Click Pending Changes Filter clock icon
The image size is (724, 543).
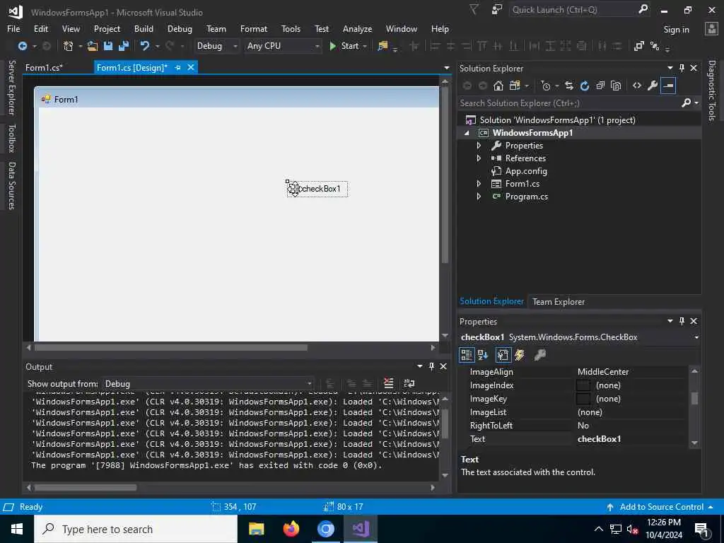546,86
